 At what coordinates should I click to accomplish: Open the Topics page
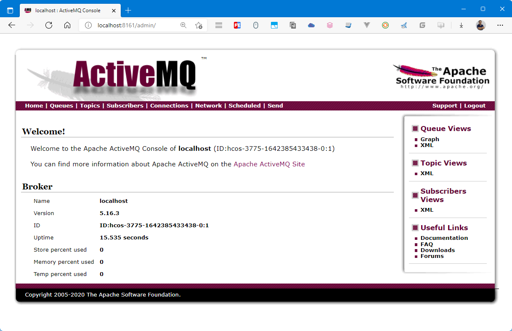point(90,106)
